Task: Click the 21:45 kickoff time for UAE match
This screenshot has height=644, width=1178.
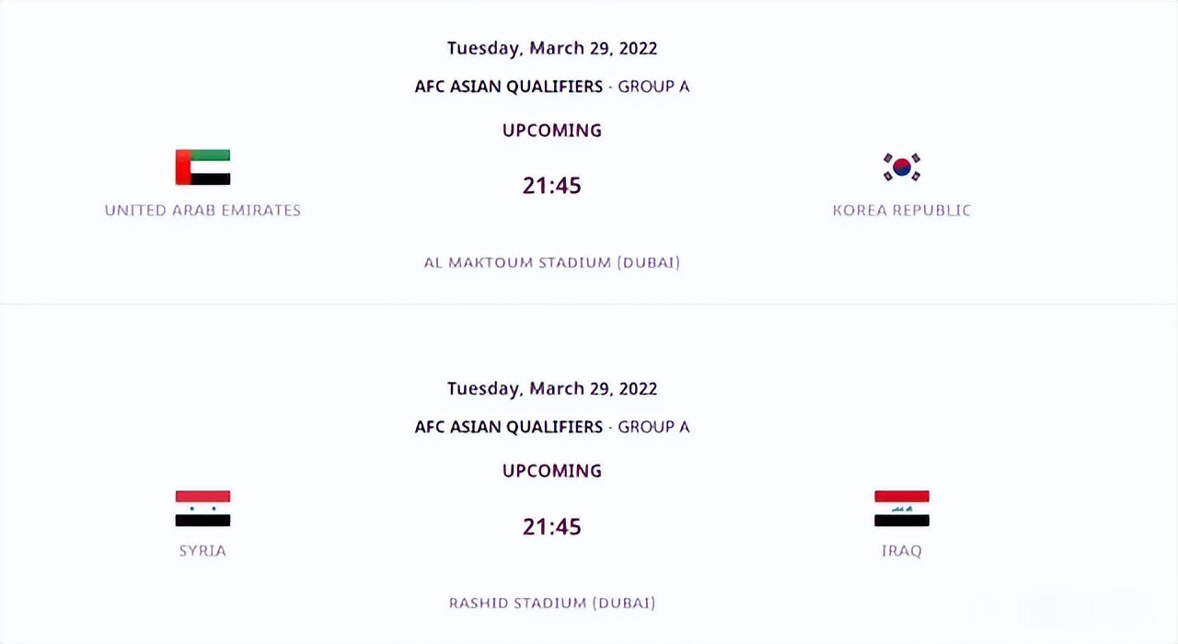Action: [552, 186]
